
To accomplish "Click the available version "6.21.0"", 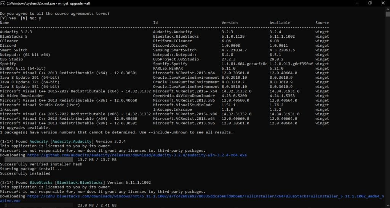I will point(277,68).
